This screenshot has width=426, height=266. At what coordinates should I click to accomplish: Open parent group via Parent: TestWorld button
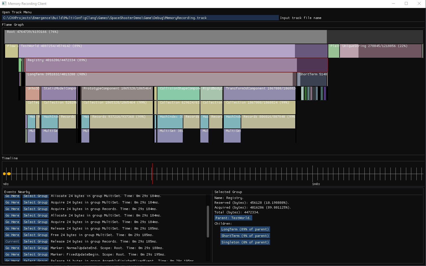pos(233,218)
